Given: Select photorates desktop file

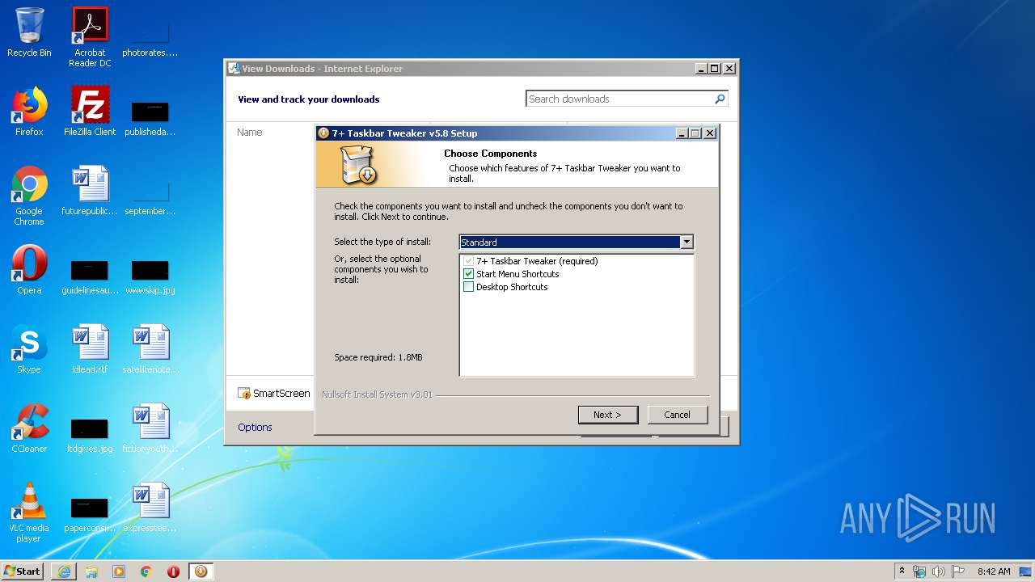Looking at the screenshot, I should pos(150,39).
